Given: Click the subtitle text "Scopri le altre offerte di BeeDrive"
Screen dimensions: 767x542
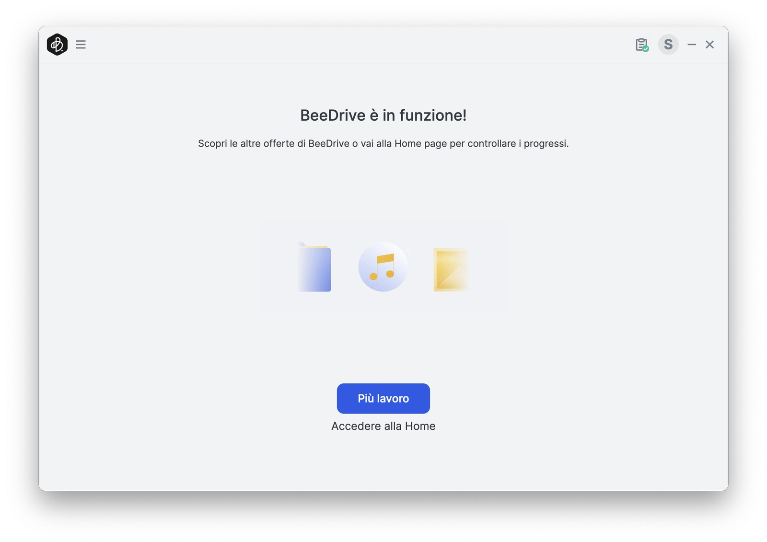Looking at the screenshot, I should click(274, 144).
